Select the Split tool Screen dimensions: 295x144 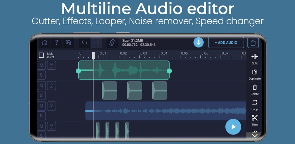255,59
